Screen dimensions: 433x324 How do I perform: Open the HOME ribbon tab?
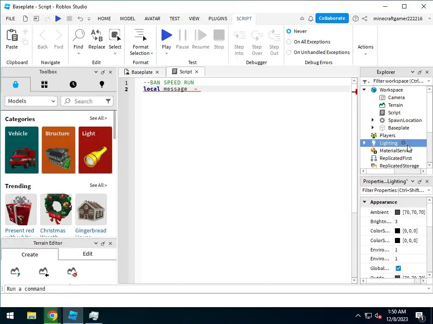click(x=104, y=19)
